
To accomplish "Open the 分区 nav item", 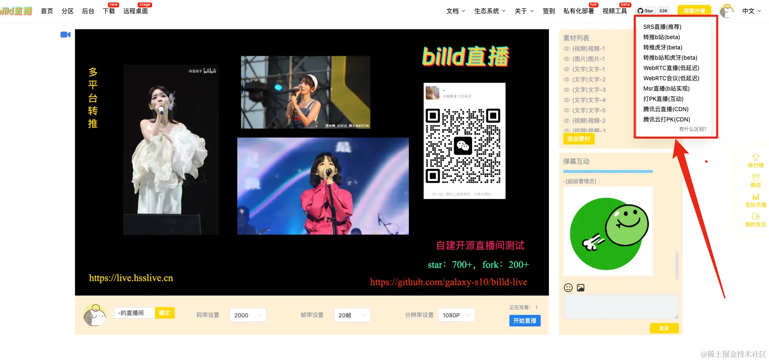I will coord(68,11).
